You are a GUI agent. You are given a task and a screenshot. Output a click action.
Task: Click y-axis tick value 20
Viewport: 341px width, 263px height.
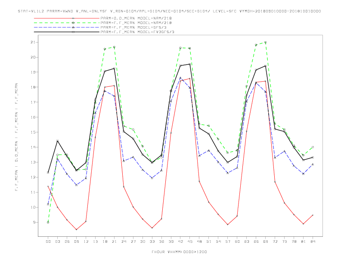tap(33, 57)
